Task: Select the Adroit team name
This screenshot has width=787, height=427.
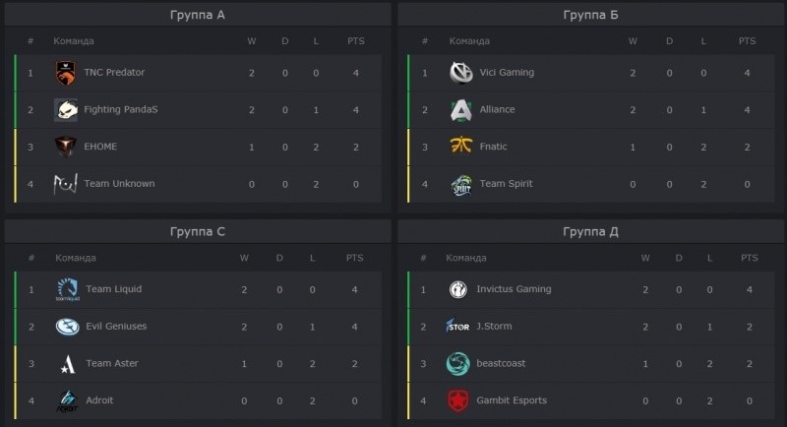Action: tap(99, 400)
